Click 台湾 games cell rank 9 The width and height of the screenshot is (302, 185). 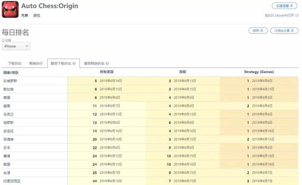(182, 173)
